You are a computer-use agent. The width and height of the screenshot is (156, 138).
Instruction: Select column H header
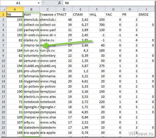point(130,10)
